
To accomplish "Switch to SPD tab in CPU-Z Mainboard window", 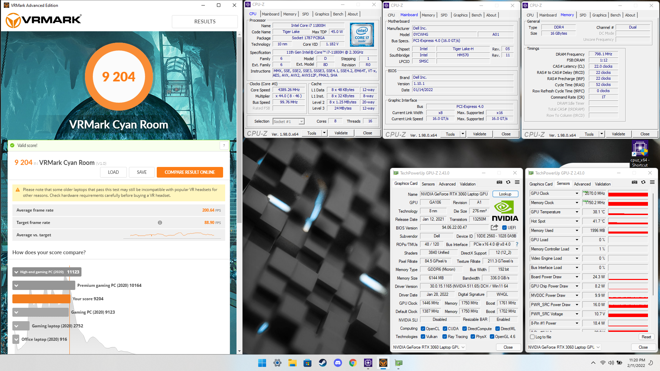I will 444,15.
